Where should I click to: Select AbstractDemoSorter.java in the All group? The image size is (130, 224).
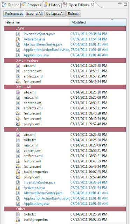pos(43,193)
